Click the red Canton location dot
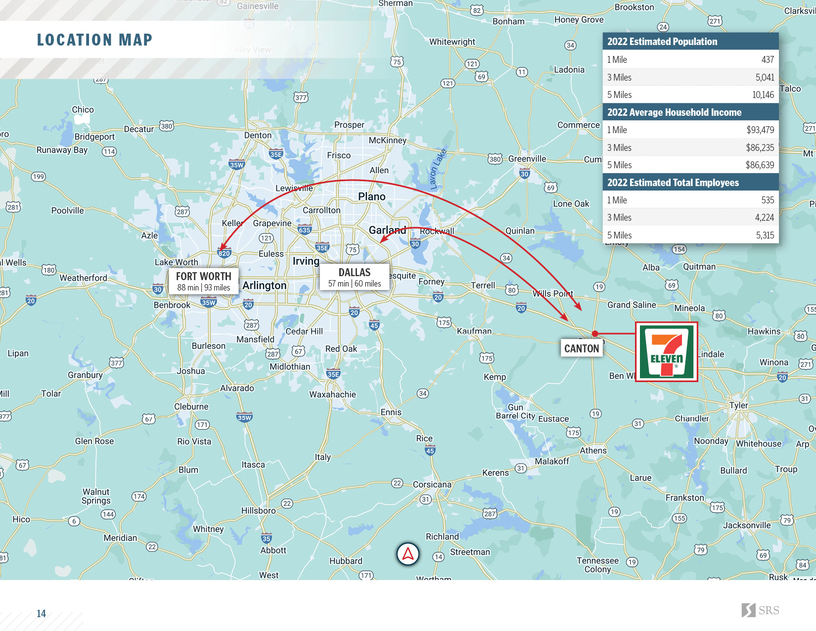Image resolution: width=816 pixels, height=631 pixels. pyautogui.click(x=595, y=334)
